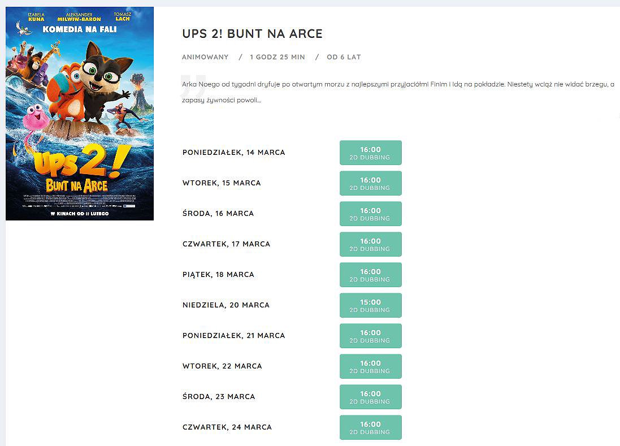Open the Ups 2! Bunt na Arce poster
This screenshot has width=620, height=446.
pos(80,114)
